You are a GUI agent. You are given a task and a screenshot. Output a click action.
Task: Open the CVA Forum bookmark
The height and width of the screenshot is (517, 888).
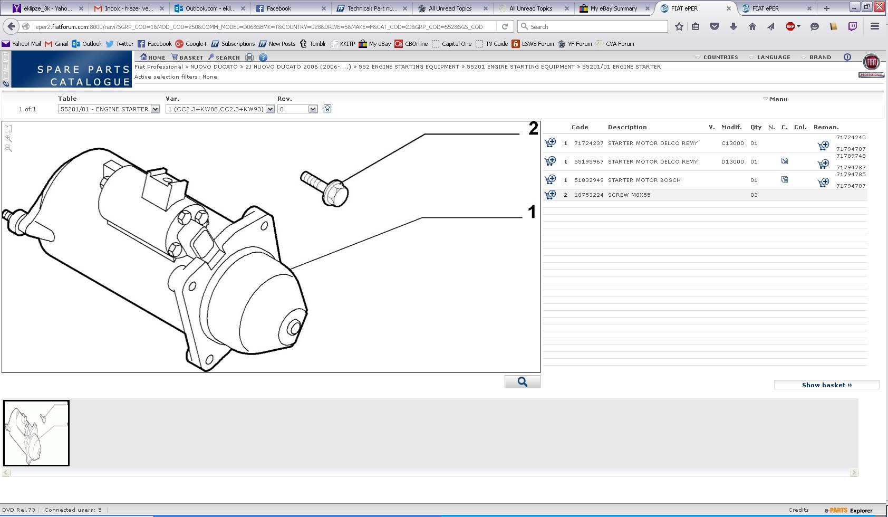coord(615,44)
